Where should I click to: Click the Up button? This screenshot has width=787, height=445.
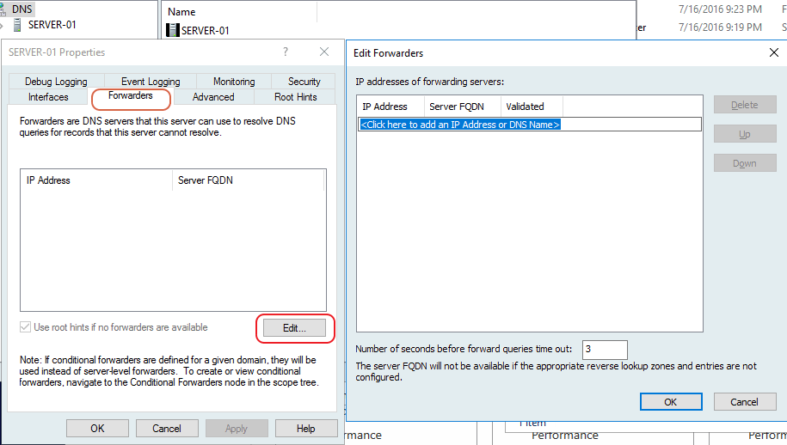[745, 134]
